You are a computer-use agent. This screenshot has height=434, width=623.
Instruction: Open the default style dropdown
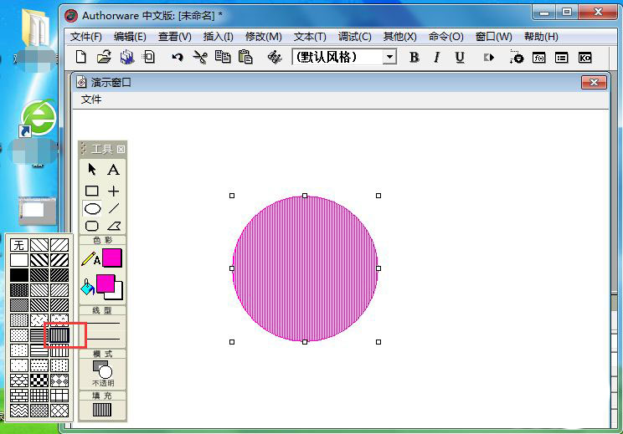389,57
